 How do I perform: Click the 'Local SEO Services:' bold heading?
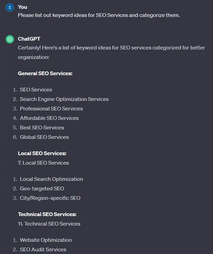(42, 153)
